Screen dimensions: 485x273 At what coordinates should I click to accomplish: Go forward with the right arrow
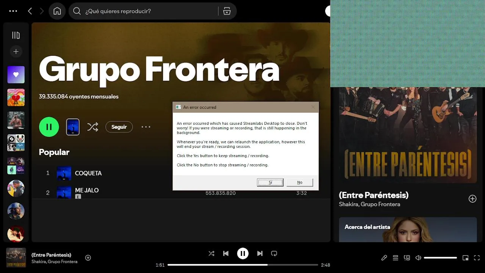(42, 11)
